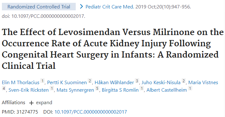Click the PMID number 31274775

[x=27, y=112]
